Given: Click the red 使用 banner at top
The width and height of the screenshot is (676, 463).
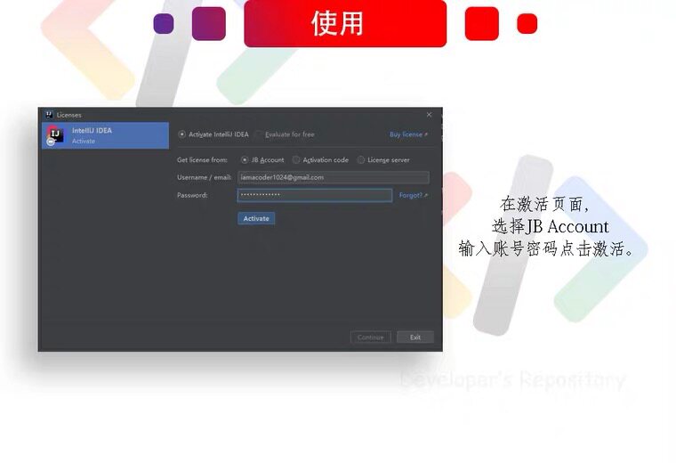Looking at the screenshot, I should [345, 23].
